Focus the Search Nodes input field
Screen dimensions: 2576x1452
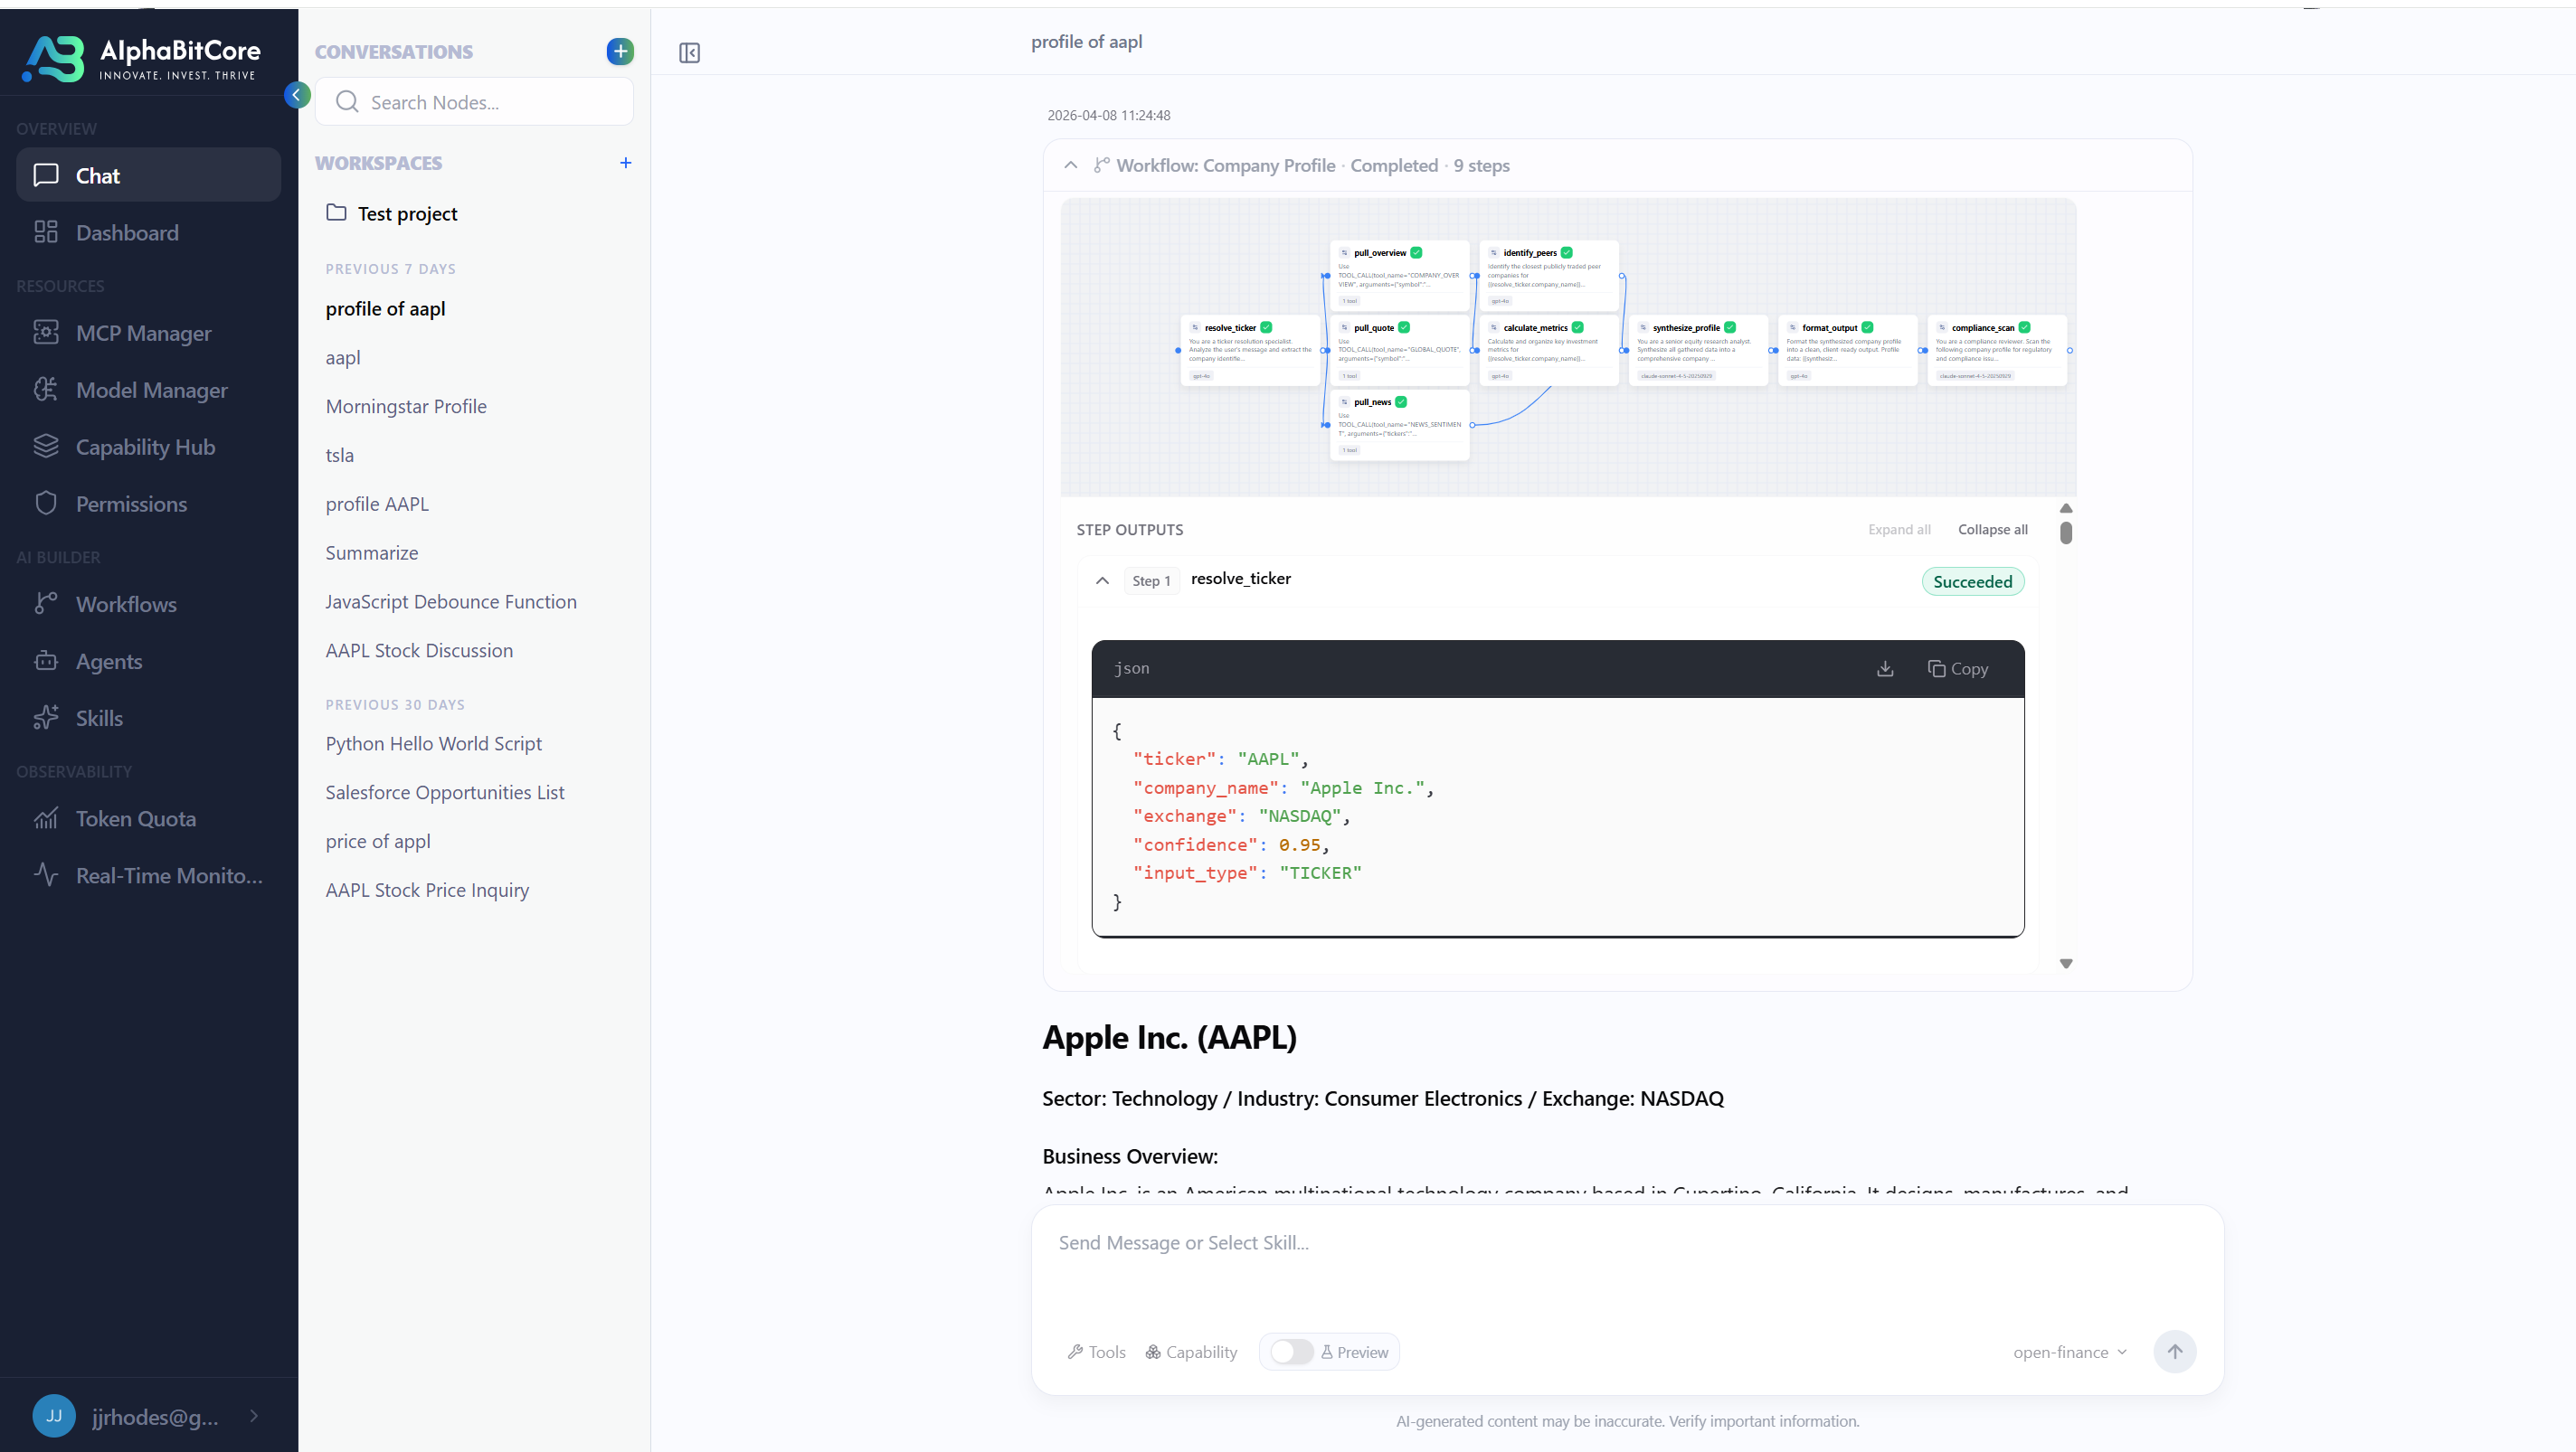490,102
